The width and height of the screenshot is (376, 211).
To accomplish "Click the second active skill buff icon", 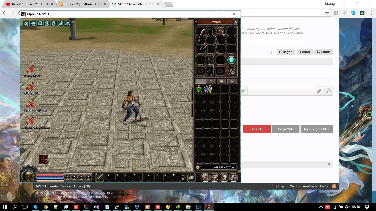I will click(33, 23).
